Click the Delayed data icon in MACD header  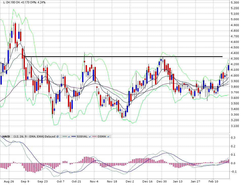tap(58, 137)
